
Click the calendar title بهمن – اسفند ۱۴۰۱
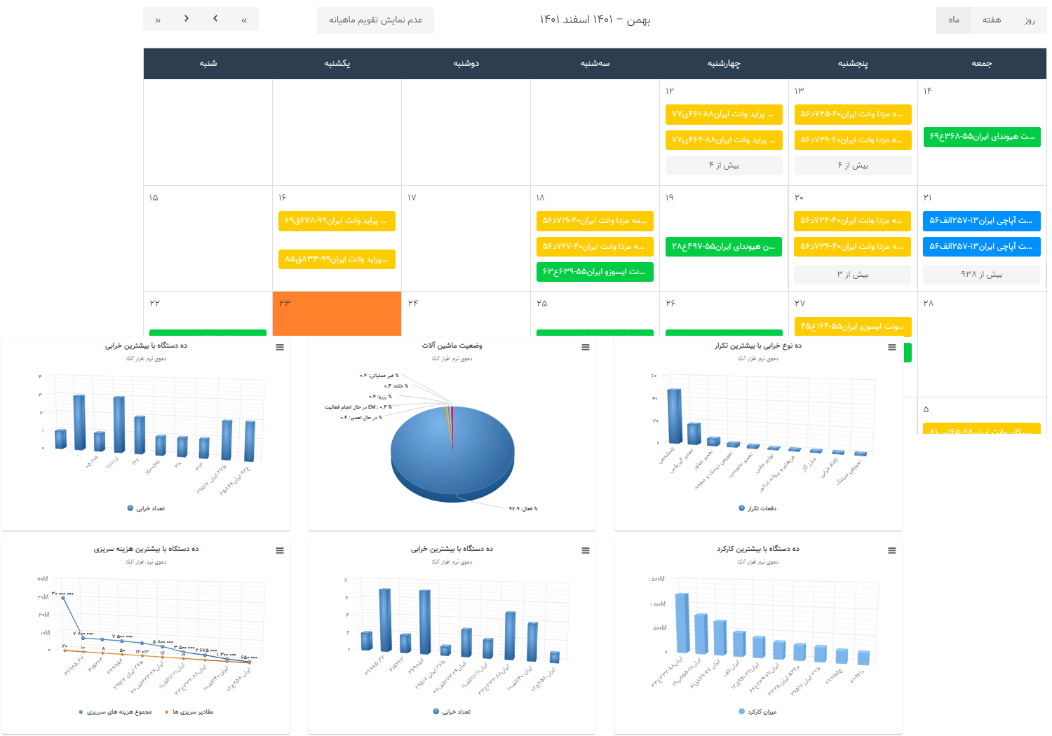595,20
